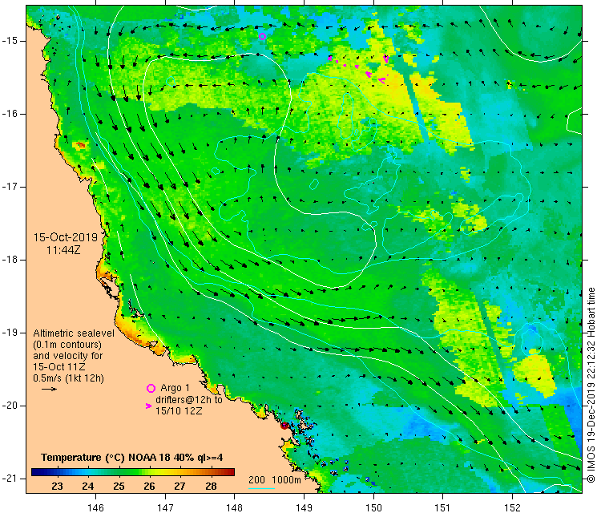The height and width of the screenshot is (513, 601).
Task: Click the 0.5m/s velocity reference arrow
Action: pyautogui.click(x=49, y=390)
